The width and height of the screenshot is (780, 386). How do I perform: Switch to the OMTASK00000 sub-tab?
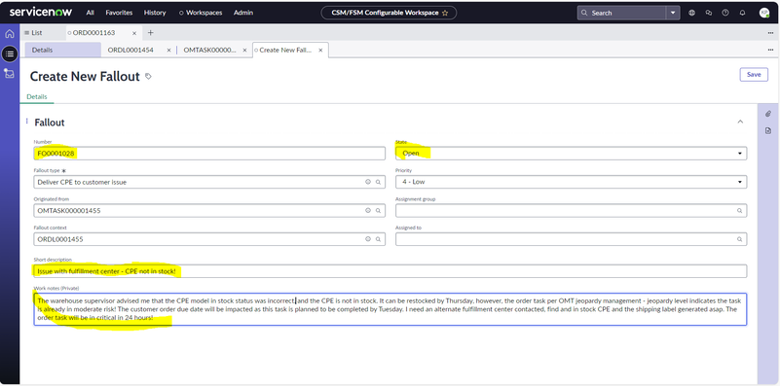(209, 51)
